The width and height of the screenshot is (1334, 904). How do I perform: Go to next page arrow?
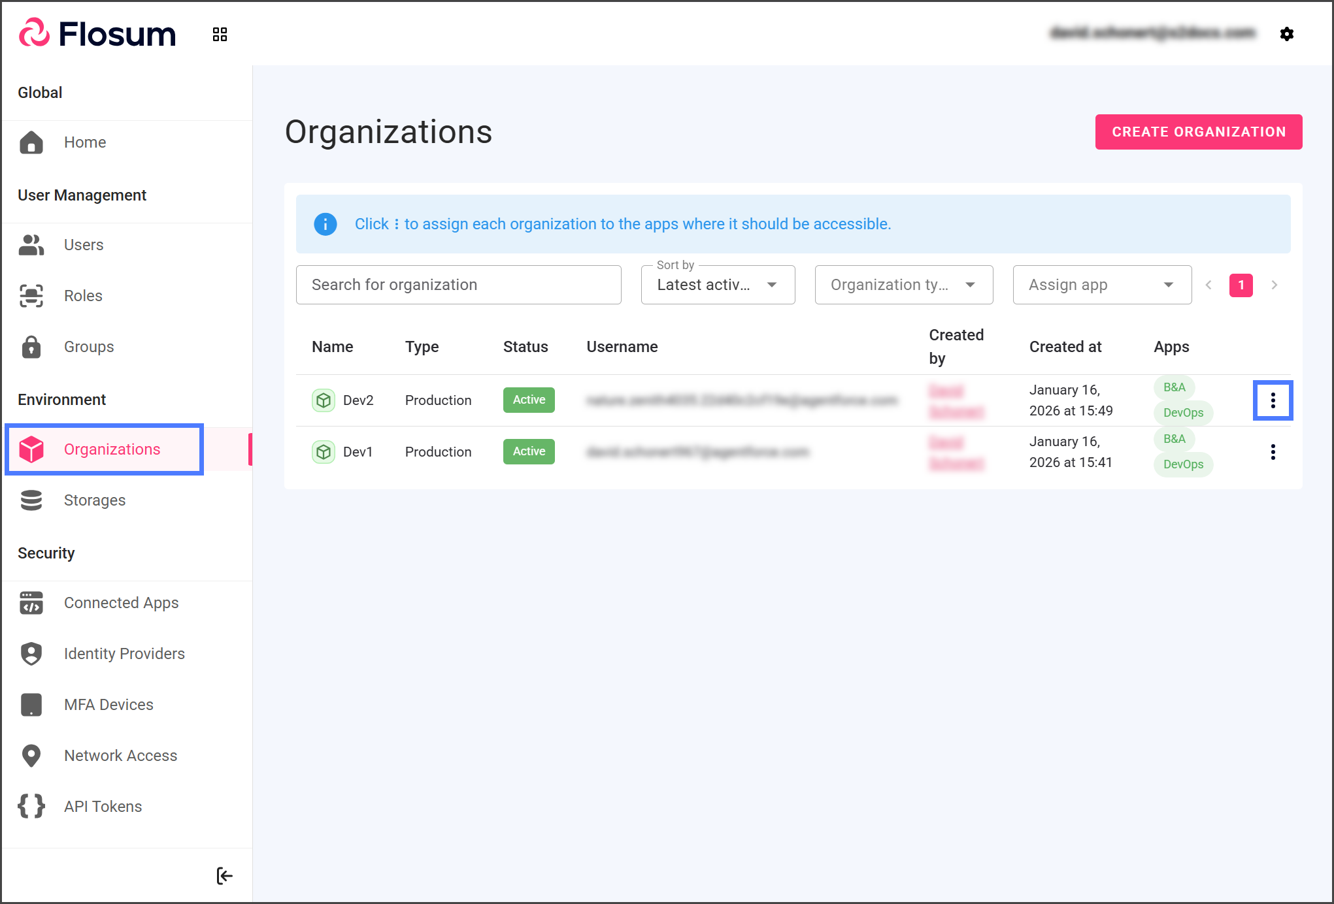(1274, 285)
